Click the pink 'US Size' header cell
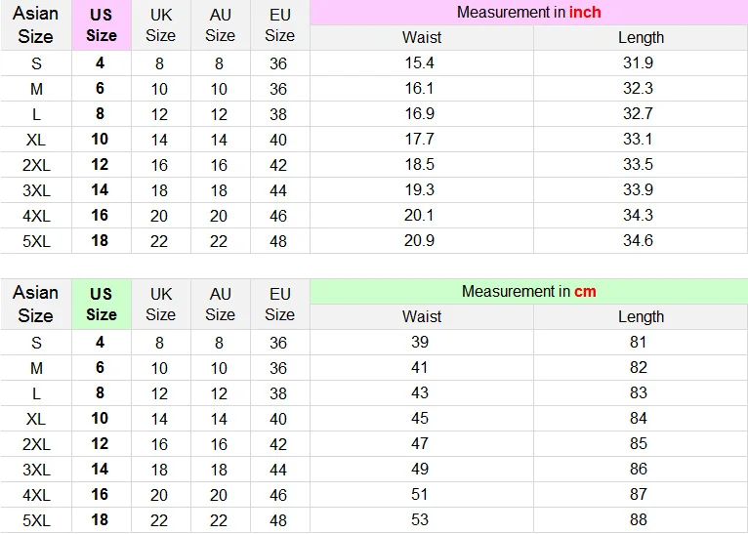This screenshot has width=748, height=534. (101, 25)
